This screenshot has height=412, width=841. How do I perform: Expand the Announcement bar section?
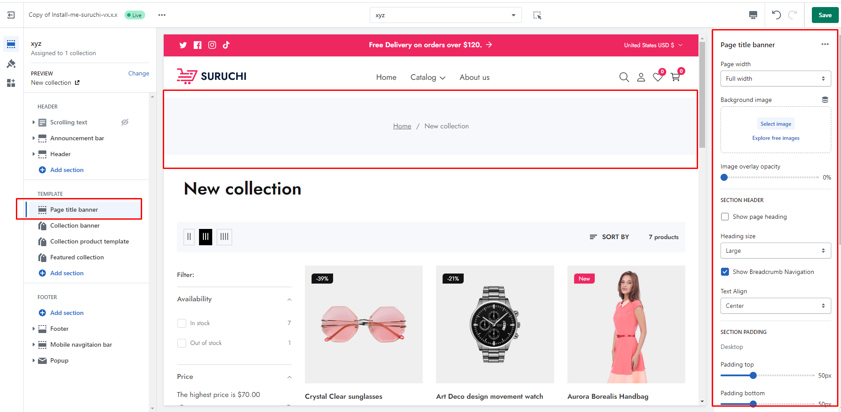[x=34, y=138]
